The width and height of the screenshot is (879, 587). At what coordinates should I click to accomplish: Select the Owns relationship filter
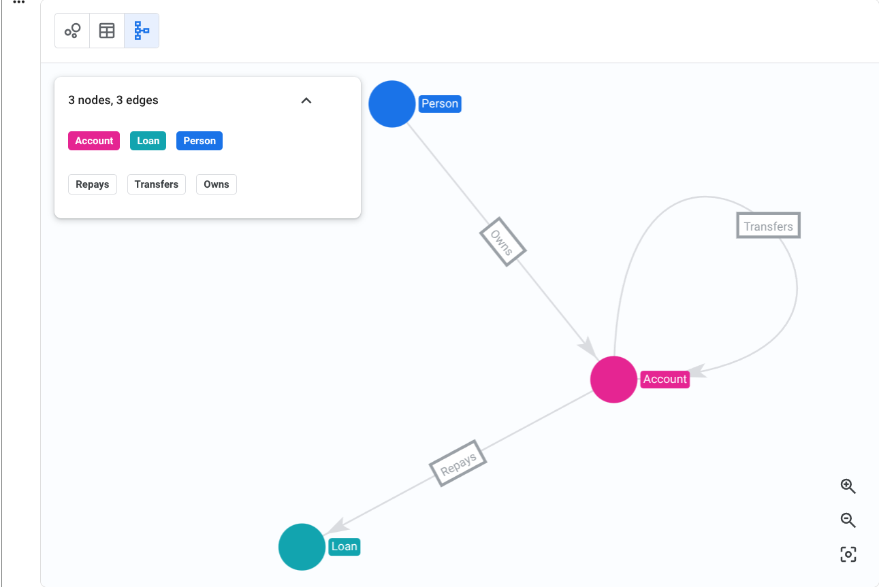(x=216, y=184)
